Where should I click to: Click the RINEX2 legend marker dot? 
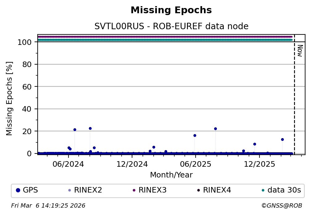click(69, 190)
